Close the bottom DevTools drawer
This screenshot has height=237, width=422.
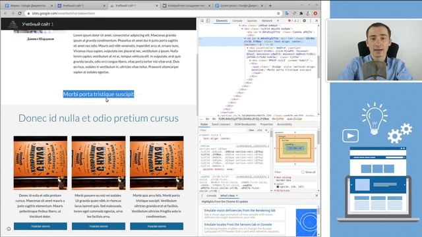coord(316,196)
